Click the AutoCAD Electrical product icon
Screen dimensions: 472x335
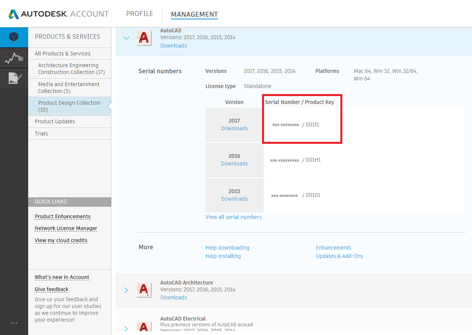(144, 326)
